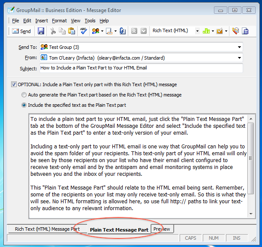
Task: Switch to the Preview tab
Action: pos(162,229)
